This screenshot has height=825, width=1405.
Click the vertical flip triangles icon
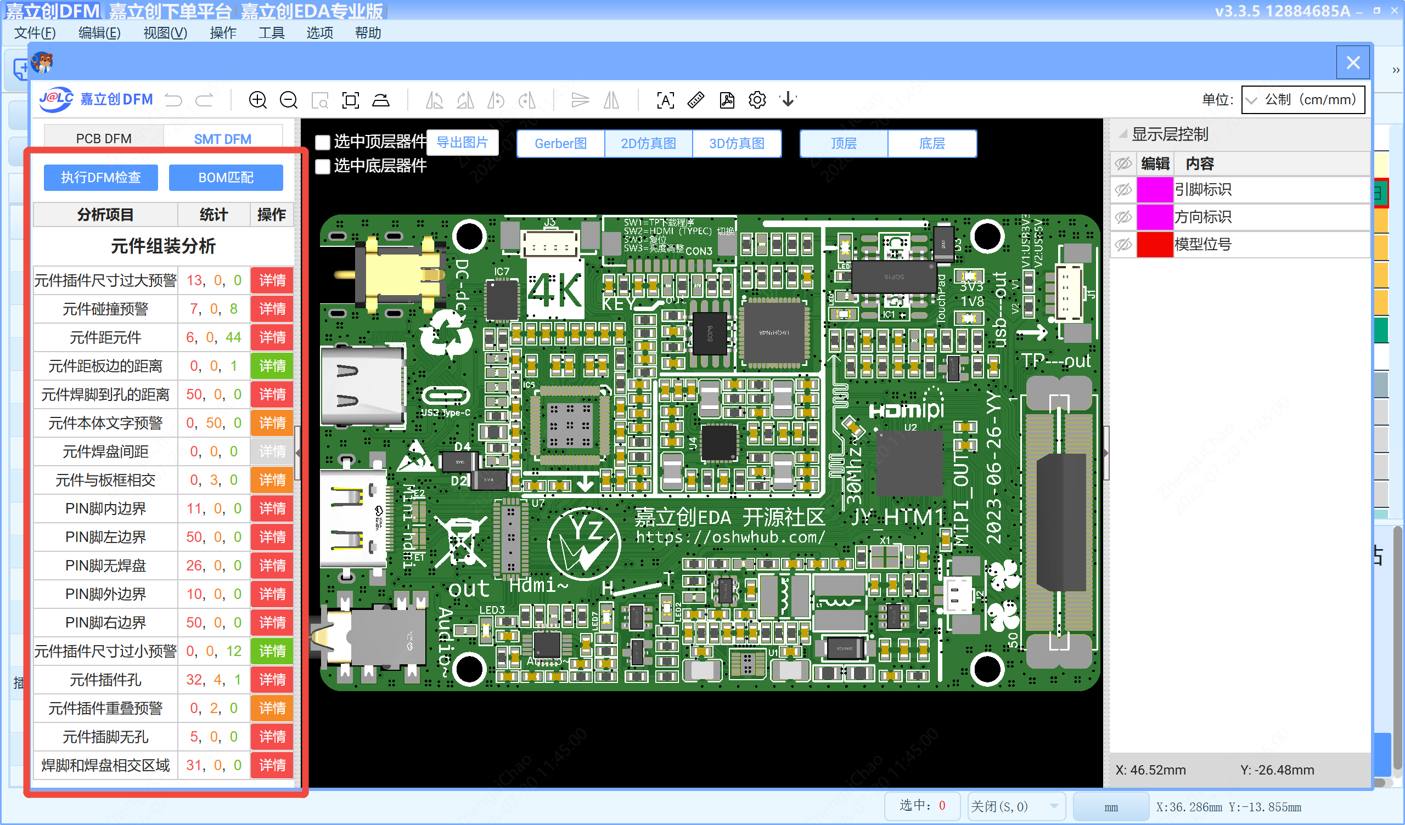pyautogui.click(x=580, y=100)
